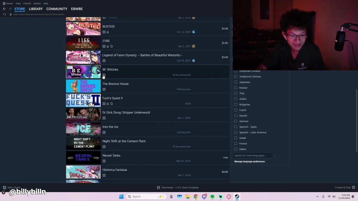The height and width of the screenshot is (201, 358).
Task: Check the Traditional Chinese language filter
Action: point(235,76)
